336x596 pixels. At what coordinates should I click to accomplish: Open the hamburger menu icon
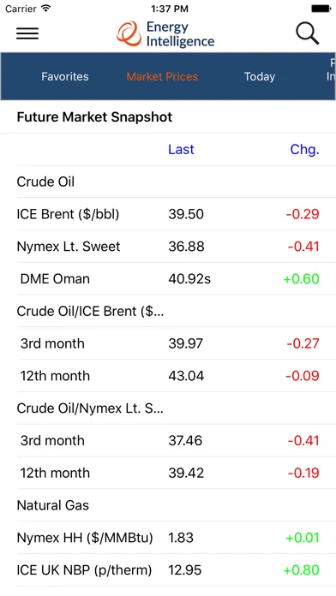click(x=27, y=33)
